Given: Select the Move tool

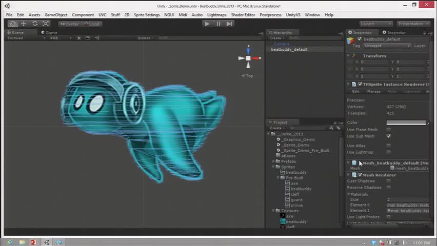Looking at the screenshot, I should coord(24,24).
